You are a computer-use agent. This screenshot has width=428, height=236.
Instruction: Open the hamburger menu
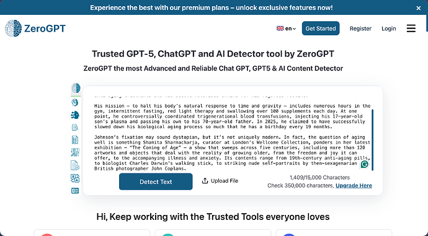tap(411, 28)
